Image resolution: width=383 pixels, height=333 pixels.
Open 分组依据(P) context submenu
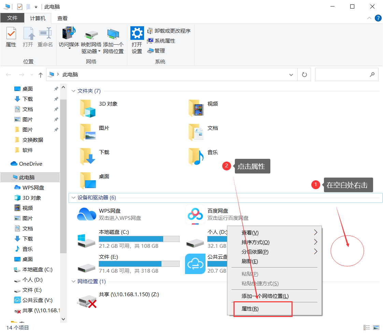click(274, 252)
